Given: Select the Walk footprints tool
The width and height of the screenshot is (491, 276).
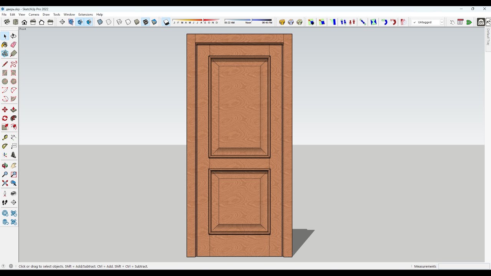Looking at the screenshot, I should 5,202.
